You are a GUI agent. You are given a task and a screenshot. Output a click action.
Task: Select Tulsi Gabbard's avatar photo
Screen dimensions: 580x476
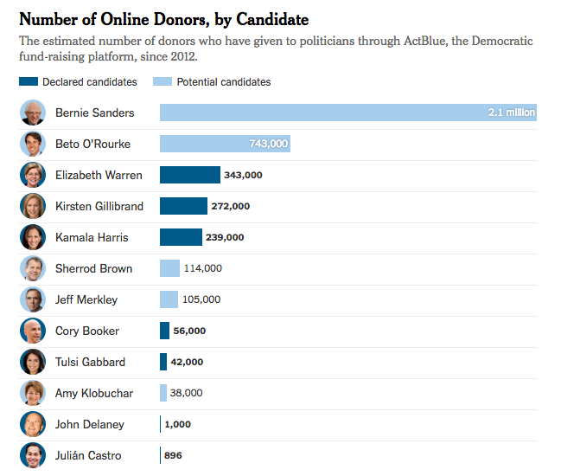pos(33,362)
